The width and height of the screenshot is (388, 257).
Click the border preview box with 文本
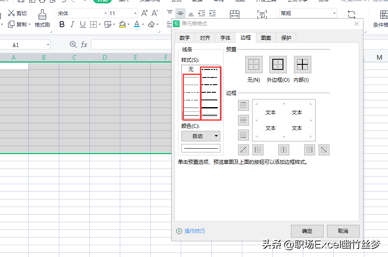coord(283,120)
